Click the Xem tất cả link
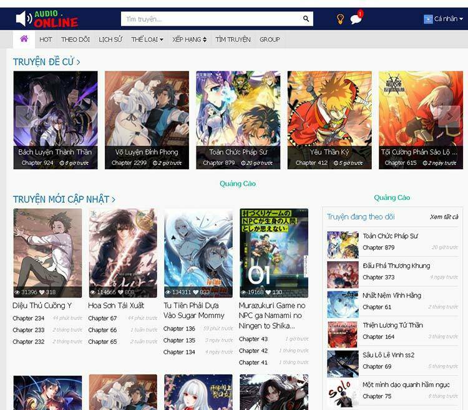Screen dimensions: 468x410 [444, 217]
